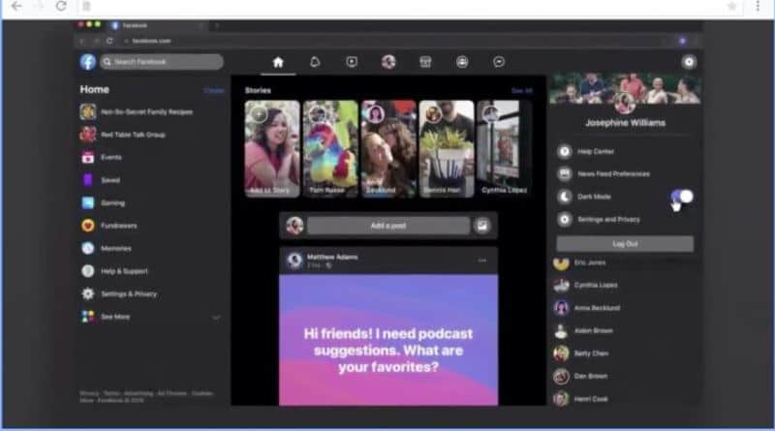Toggle the Dark Mode switch
This screenshot has height=431, width=775.
[x=682, y=197]
